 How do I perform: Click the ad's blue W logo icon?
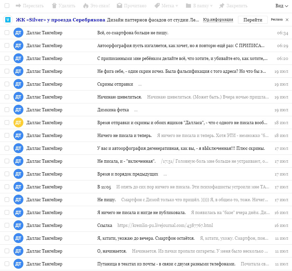pos(8,20)
